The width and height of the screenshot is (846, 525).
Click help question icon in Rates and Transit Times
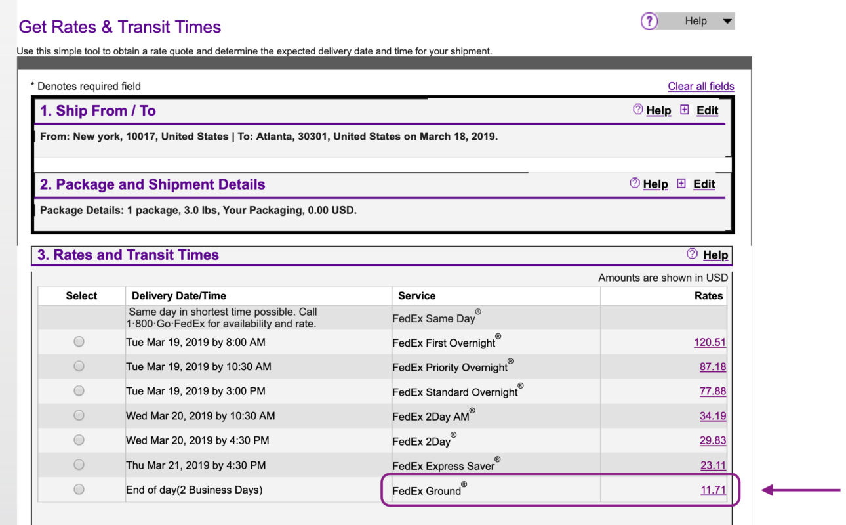click(x=692, y=253)
